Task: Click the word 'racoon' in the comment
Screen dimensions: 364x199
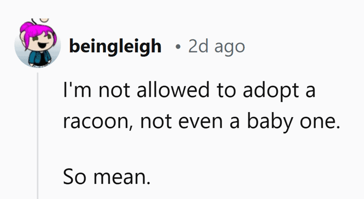Action: (96, 122)
